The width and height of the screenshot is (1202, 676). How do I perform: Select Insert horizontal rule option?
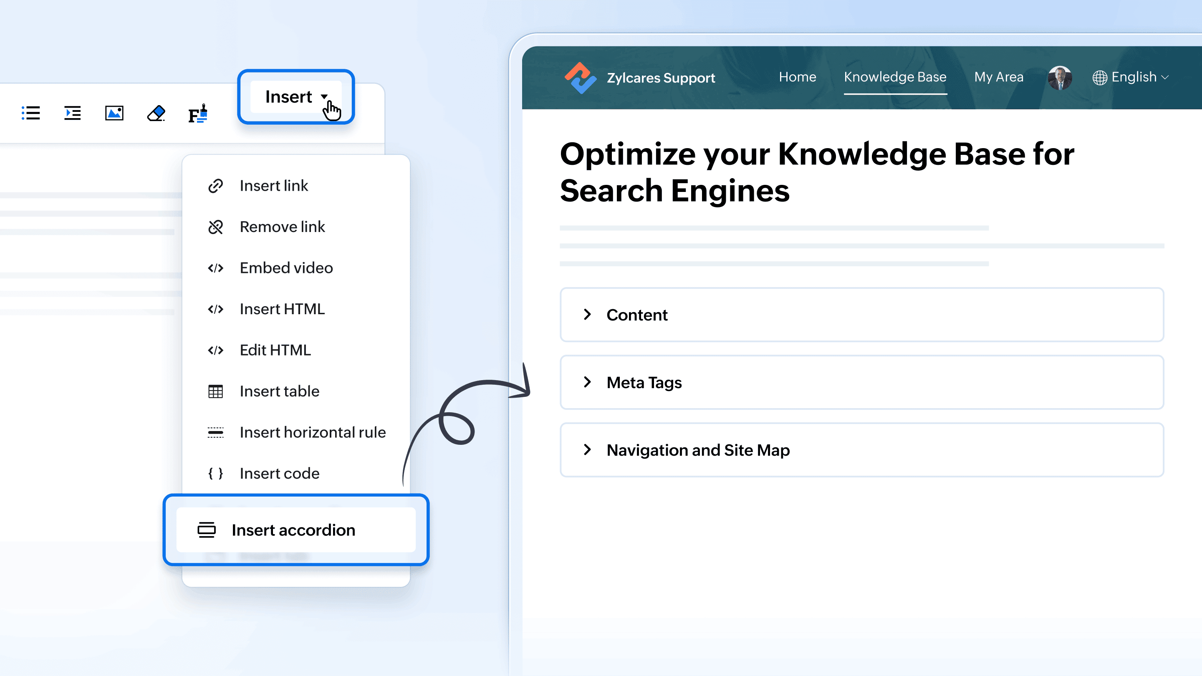(x=313, y=432)
